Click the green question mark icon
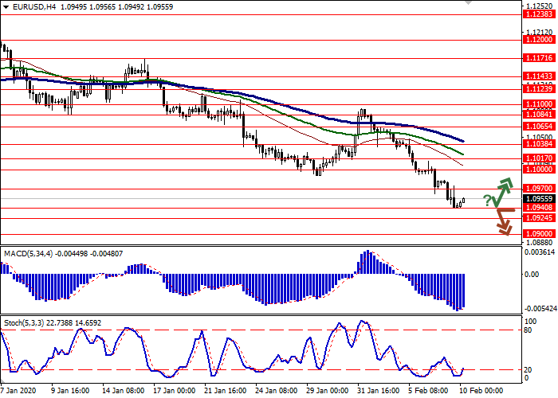Image resolution: width=558 pixels, height=398 pixels. click(487, 201)
